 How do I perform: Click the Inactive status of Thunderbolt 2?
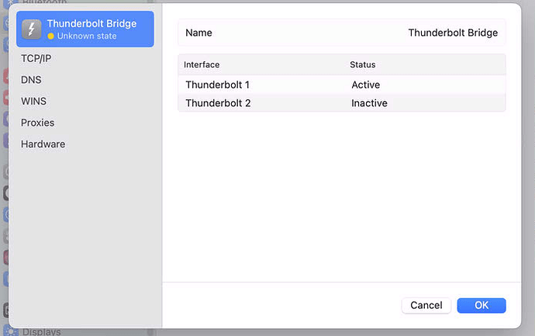(369, 102)
